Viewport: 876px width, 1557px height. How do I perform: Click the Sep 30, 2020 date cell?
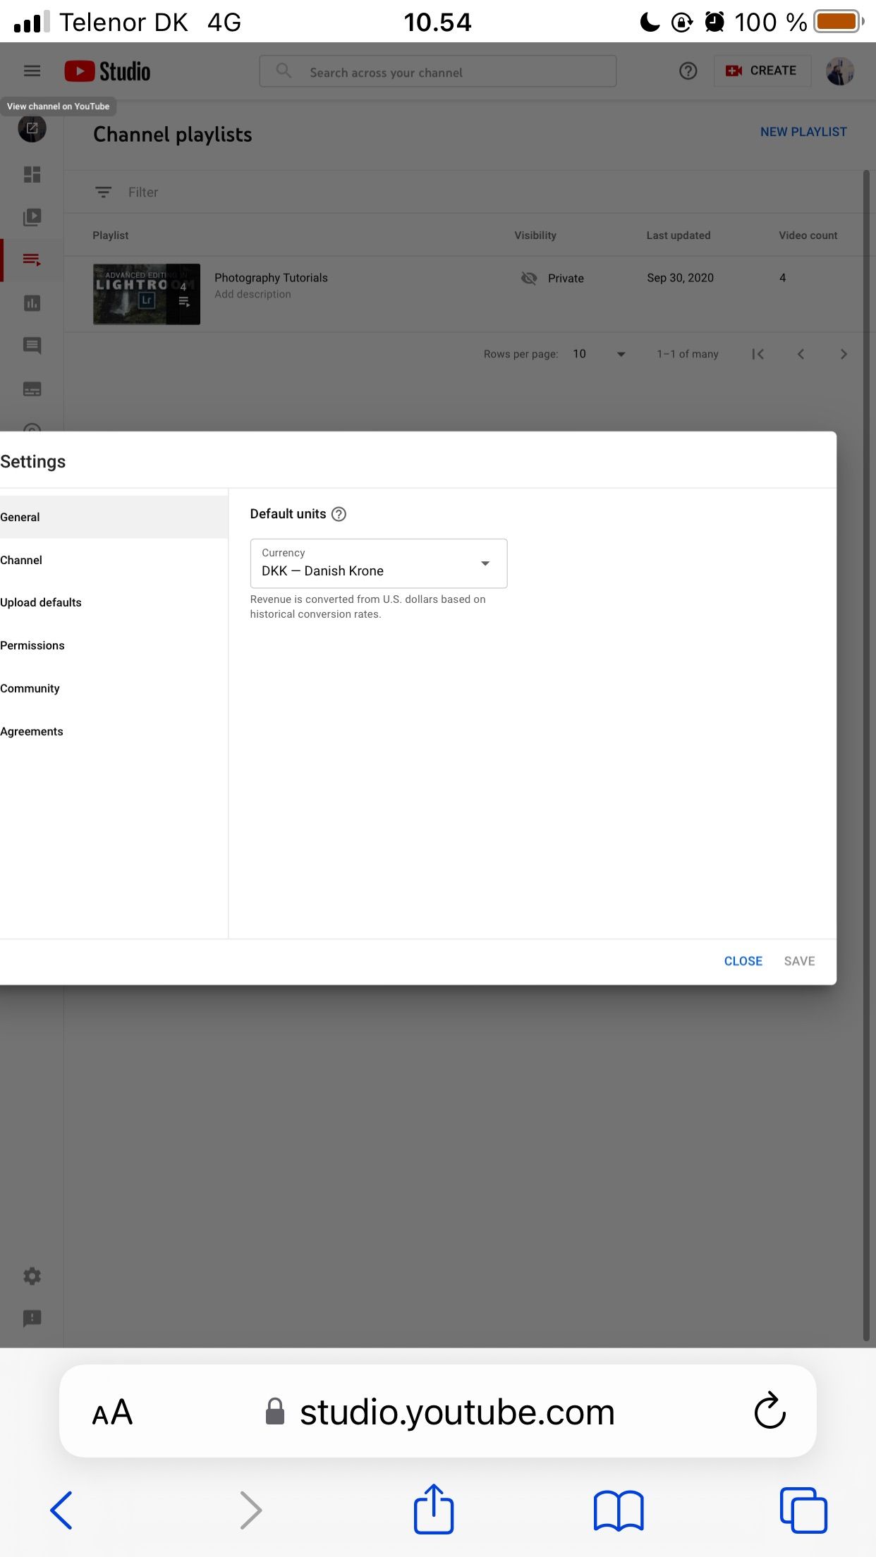680,278
